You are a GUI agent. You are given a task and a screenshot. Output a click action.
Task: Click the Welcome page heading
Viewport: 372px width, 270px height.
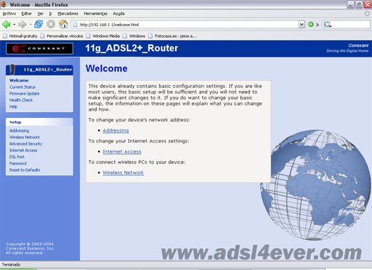(106, 68)
